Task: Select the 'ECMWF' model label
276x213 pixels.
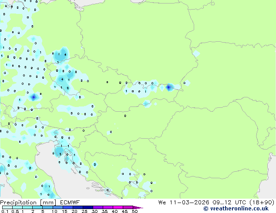Action: coord(70,203)
